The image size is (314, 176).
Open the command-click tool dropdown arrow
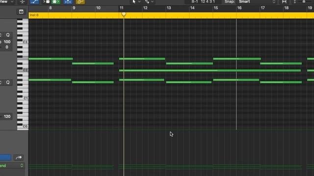coord(153,2)
